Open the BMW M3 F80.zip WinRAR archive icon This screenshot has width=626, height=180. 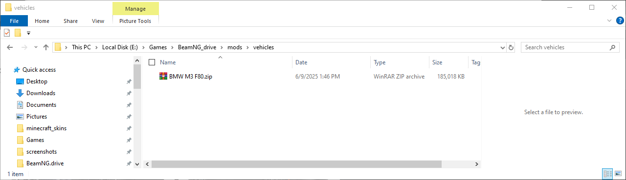[x=163, y=76]
